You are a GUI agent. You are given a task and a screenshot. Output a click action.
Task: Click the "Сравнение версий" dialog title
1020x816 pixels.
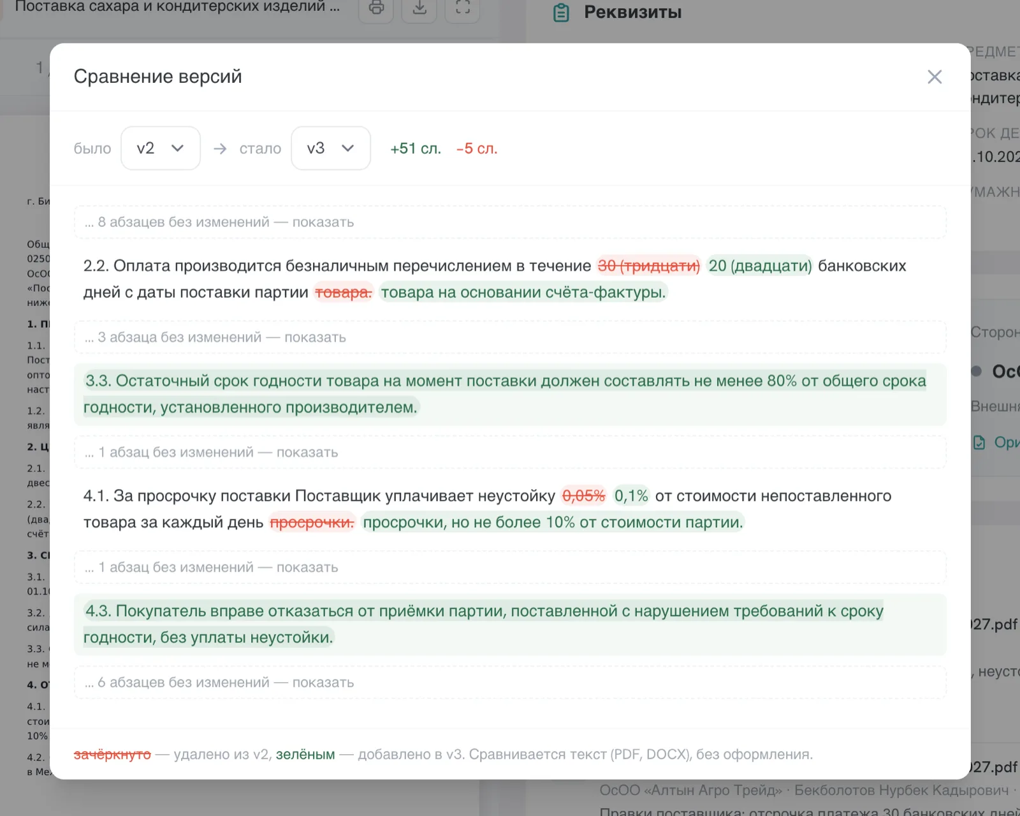[x=158, y=76]
